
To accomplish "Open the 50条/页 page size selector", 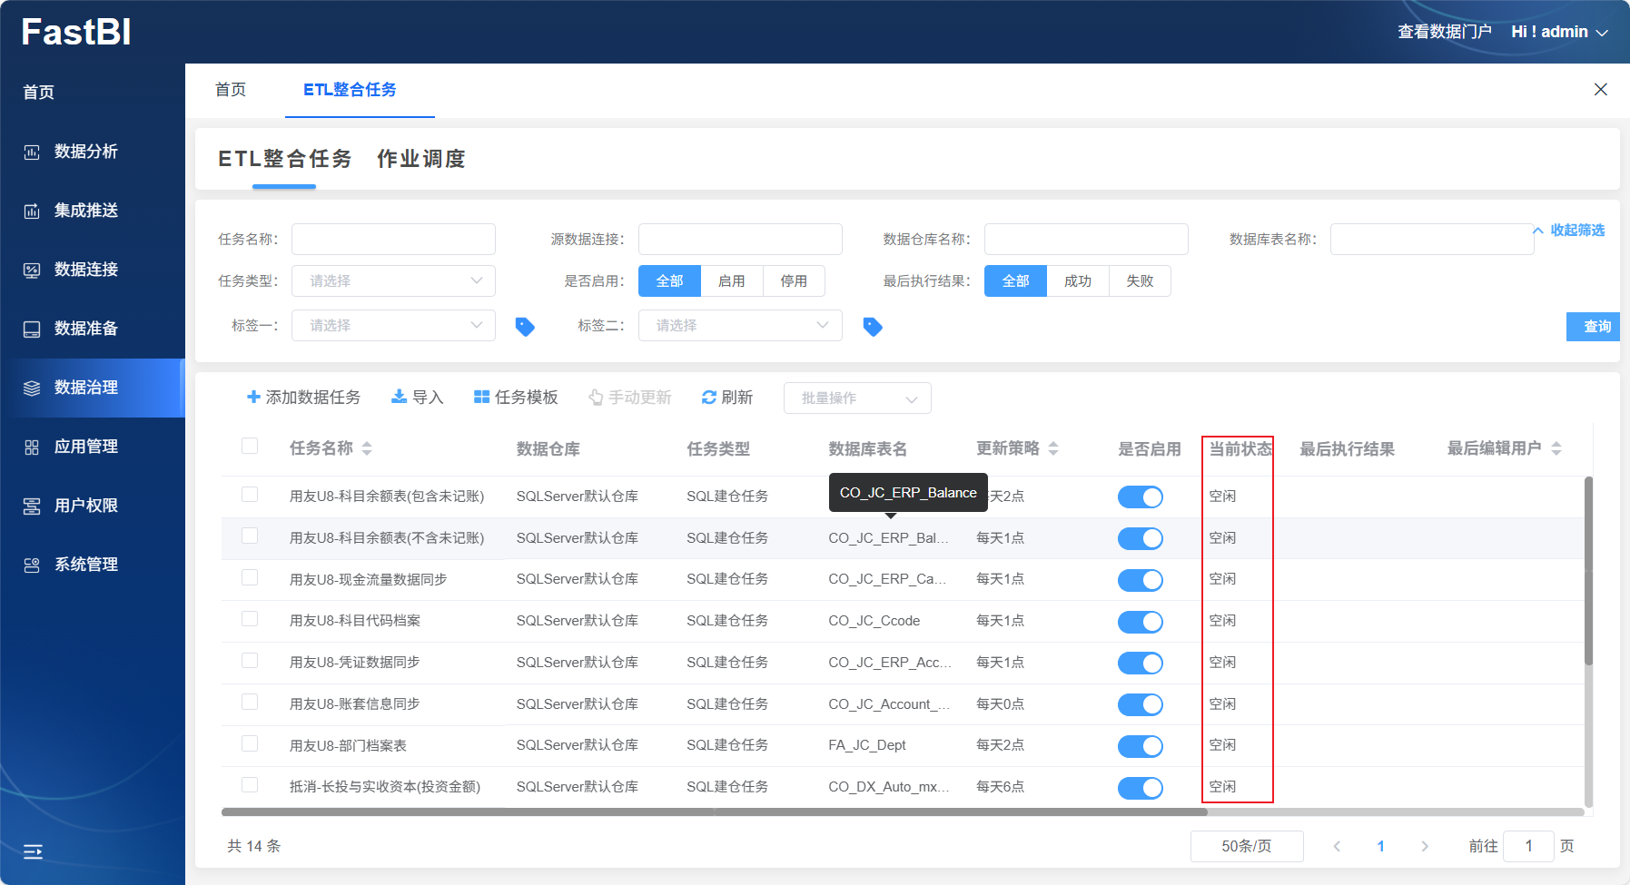I will point(1246,846).
